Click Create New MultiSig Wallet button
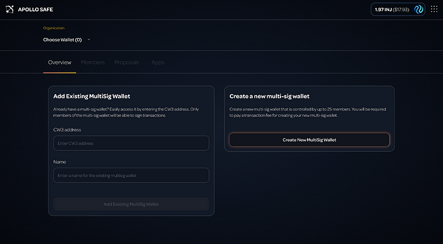Screen dimensions: 443x244 [x=309, y=140]
